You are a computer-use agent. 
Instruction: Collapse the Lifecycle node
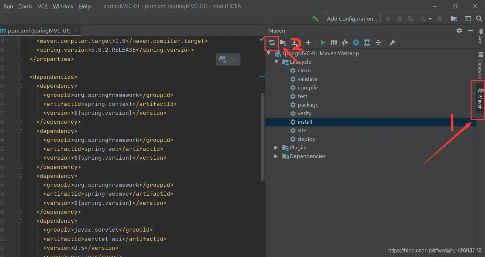276,62
